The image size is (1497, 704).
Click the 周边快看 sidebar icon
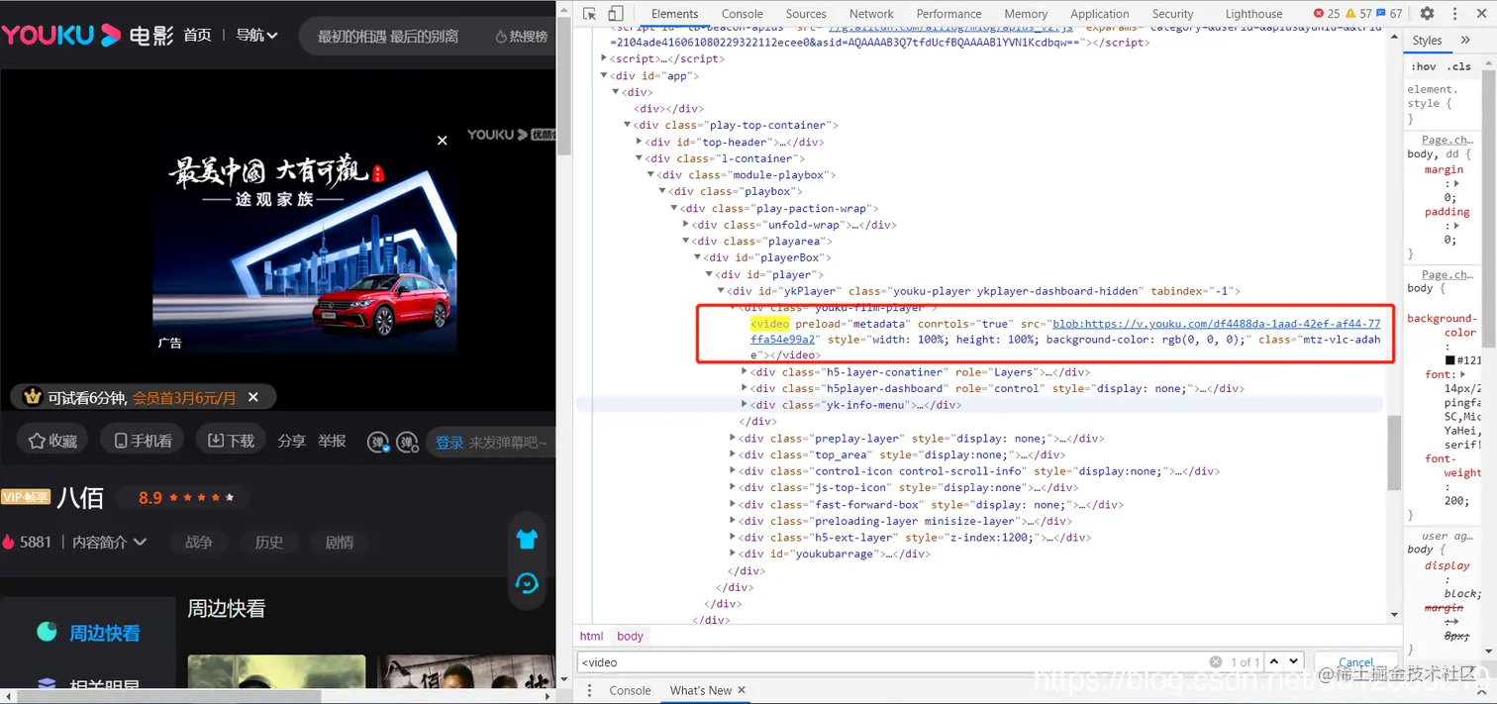tap(47, 632)
